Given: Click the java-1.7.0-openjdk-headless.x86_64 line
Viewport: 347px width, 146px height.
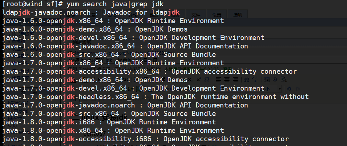Looking at the screenshot, I should (155, 97).
